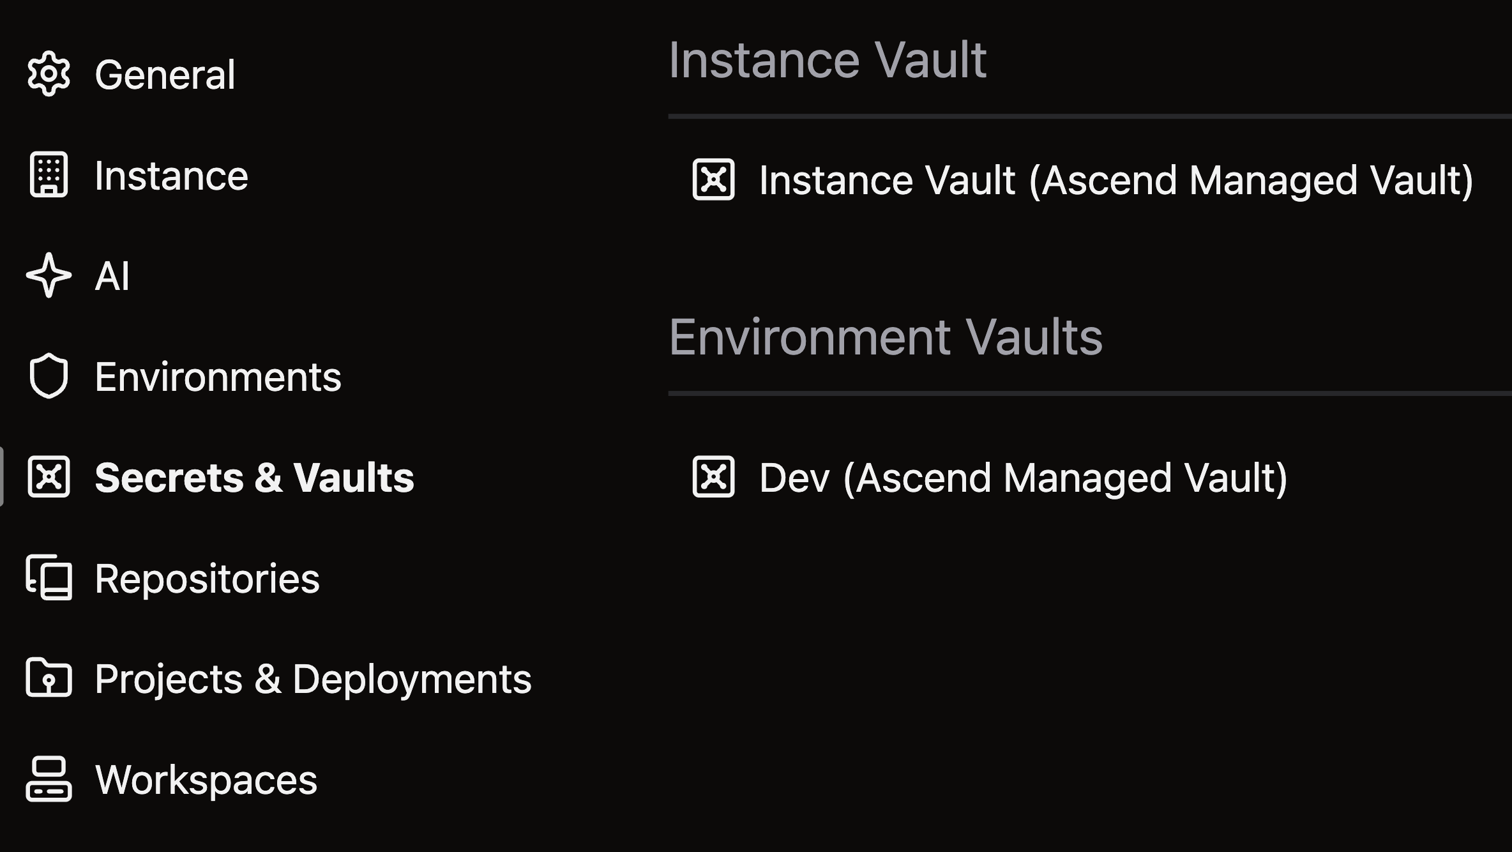The image size is (1512, 852).
Task: Click the Repositories book icon
Action: click(49, 578)
